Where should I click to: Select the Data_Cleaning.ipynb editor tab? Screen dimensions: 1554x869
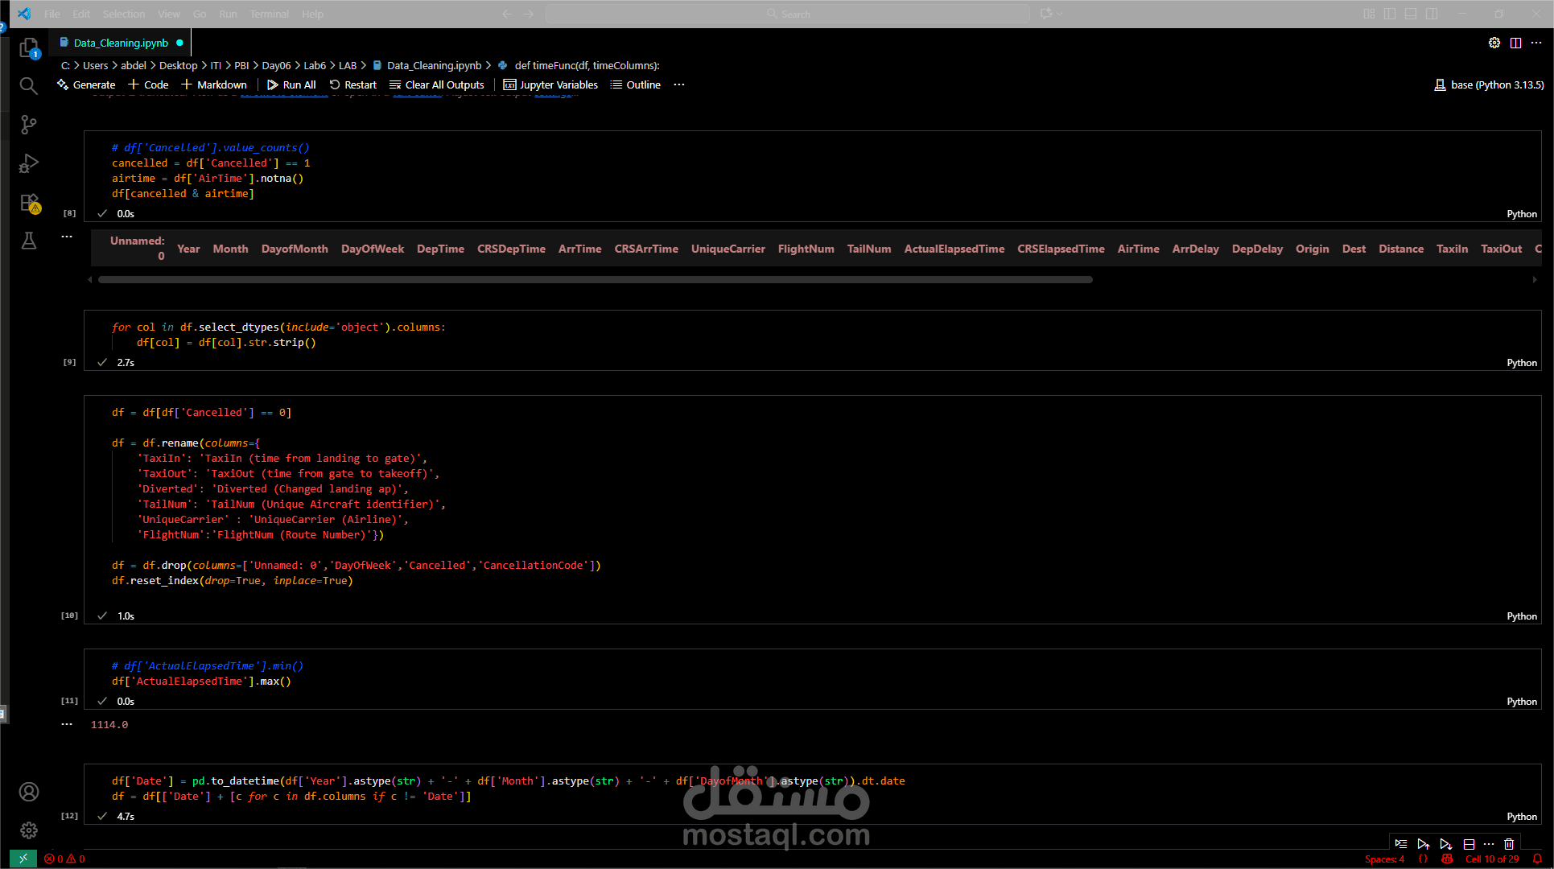click(x=121, y=43)
